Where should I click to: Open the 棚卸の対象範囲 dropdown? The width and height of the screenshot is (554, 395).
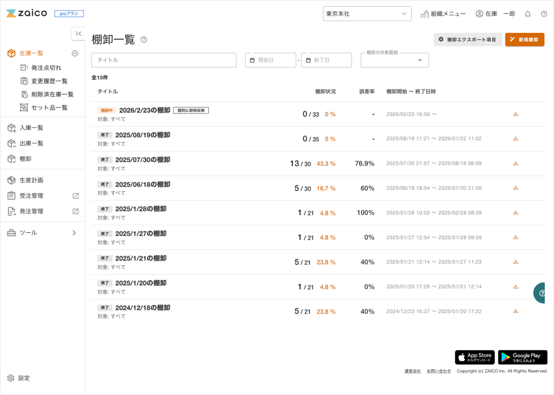coord(394,60)
